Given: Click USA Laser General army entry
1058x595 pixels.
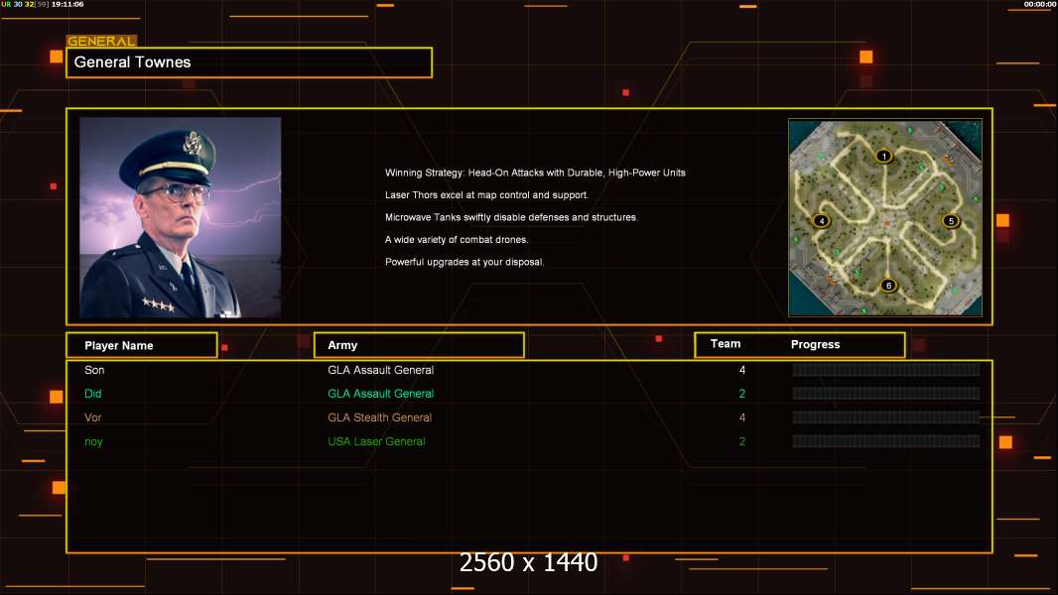Looking at the screenshot, I should (x=376, y=442).
